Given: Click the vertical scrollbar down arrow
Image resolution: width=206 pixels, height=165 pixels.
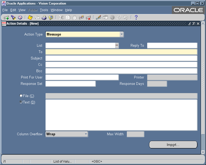Looking at the screenshot, I should pos(203,152).
